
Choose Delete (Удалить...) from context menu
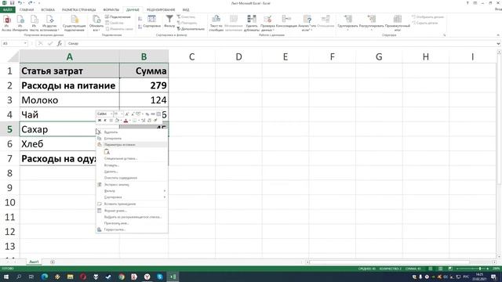tap(132, 172)
